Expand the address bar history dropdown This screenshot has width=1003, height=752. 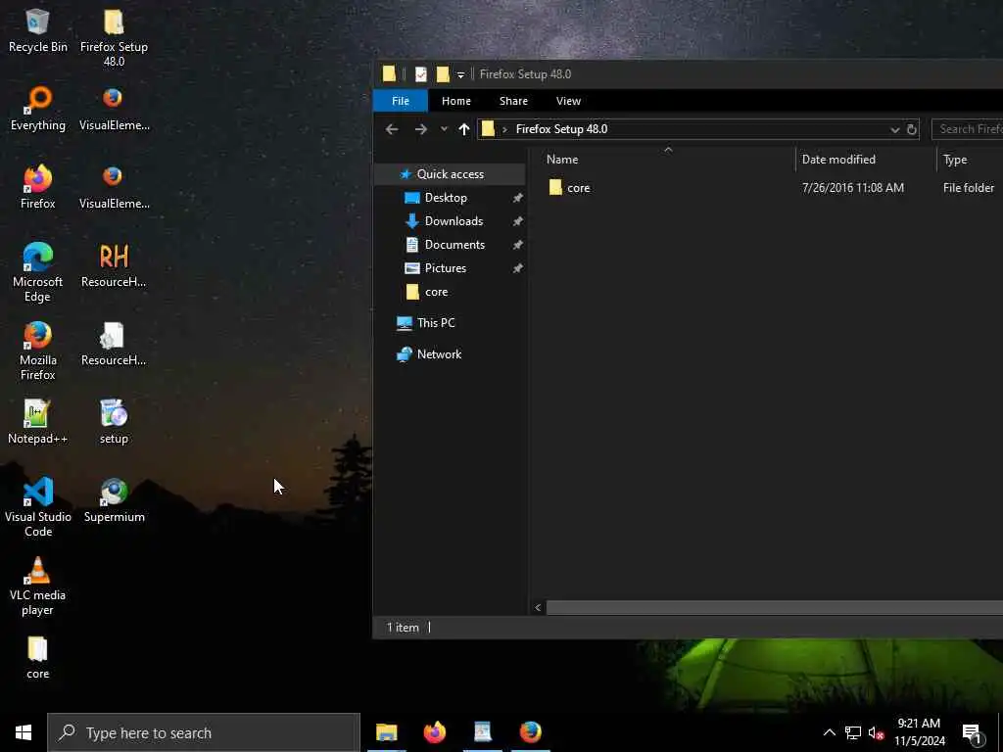[x=894, y=130]
